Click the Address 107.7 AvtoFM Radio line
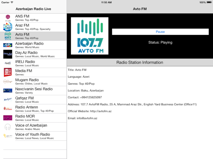The width and height of the screenshot is (213, 159). point(132,104)
